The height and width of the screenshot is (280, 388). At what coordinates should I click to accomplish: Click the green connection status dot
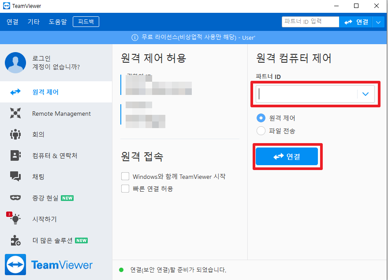121,270
